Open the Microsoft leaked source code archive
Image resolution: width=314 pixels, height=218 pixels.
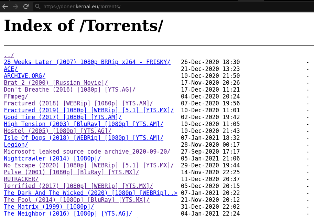(87, 152)
